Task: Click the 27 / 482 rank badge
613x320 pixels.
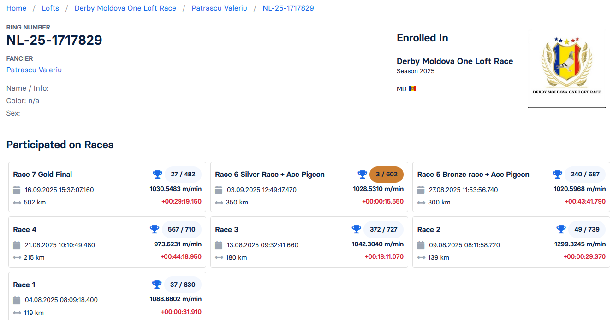Action: pos(183,175)
